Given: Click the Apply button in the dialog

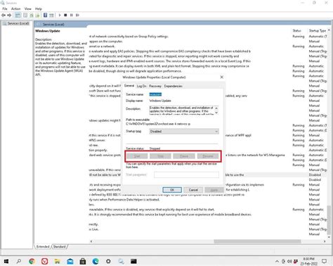Looking at the screenshot, I should point(214,190).
